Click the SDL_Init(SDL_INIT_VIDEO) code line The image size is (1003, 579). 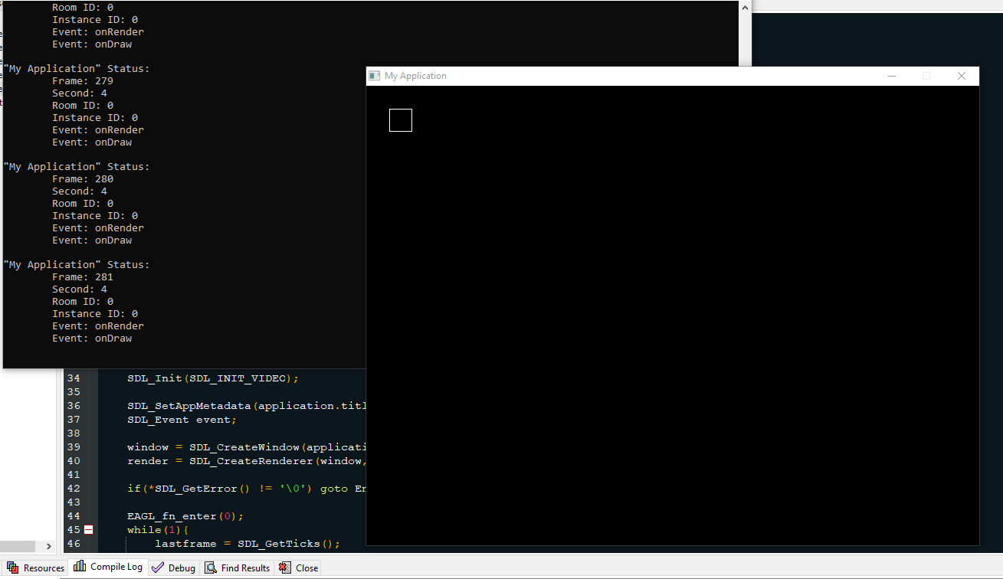point(213,378)
